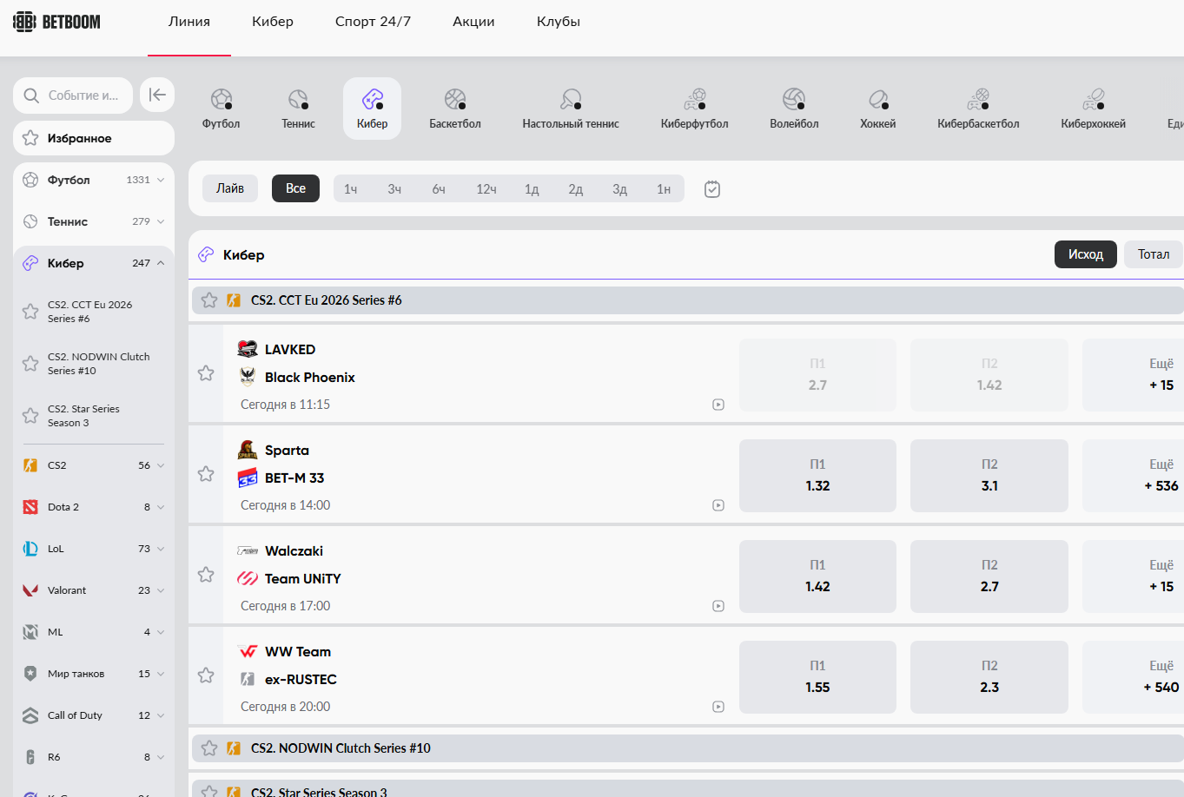The width and height of the screenshot is (1184, 797).
Task: Select the Кибер sport icon in top carousel
Action: tap(372, 109)
